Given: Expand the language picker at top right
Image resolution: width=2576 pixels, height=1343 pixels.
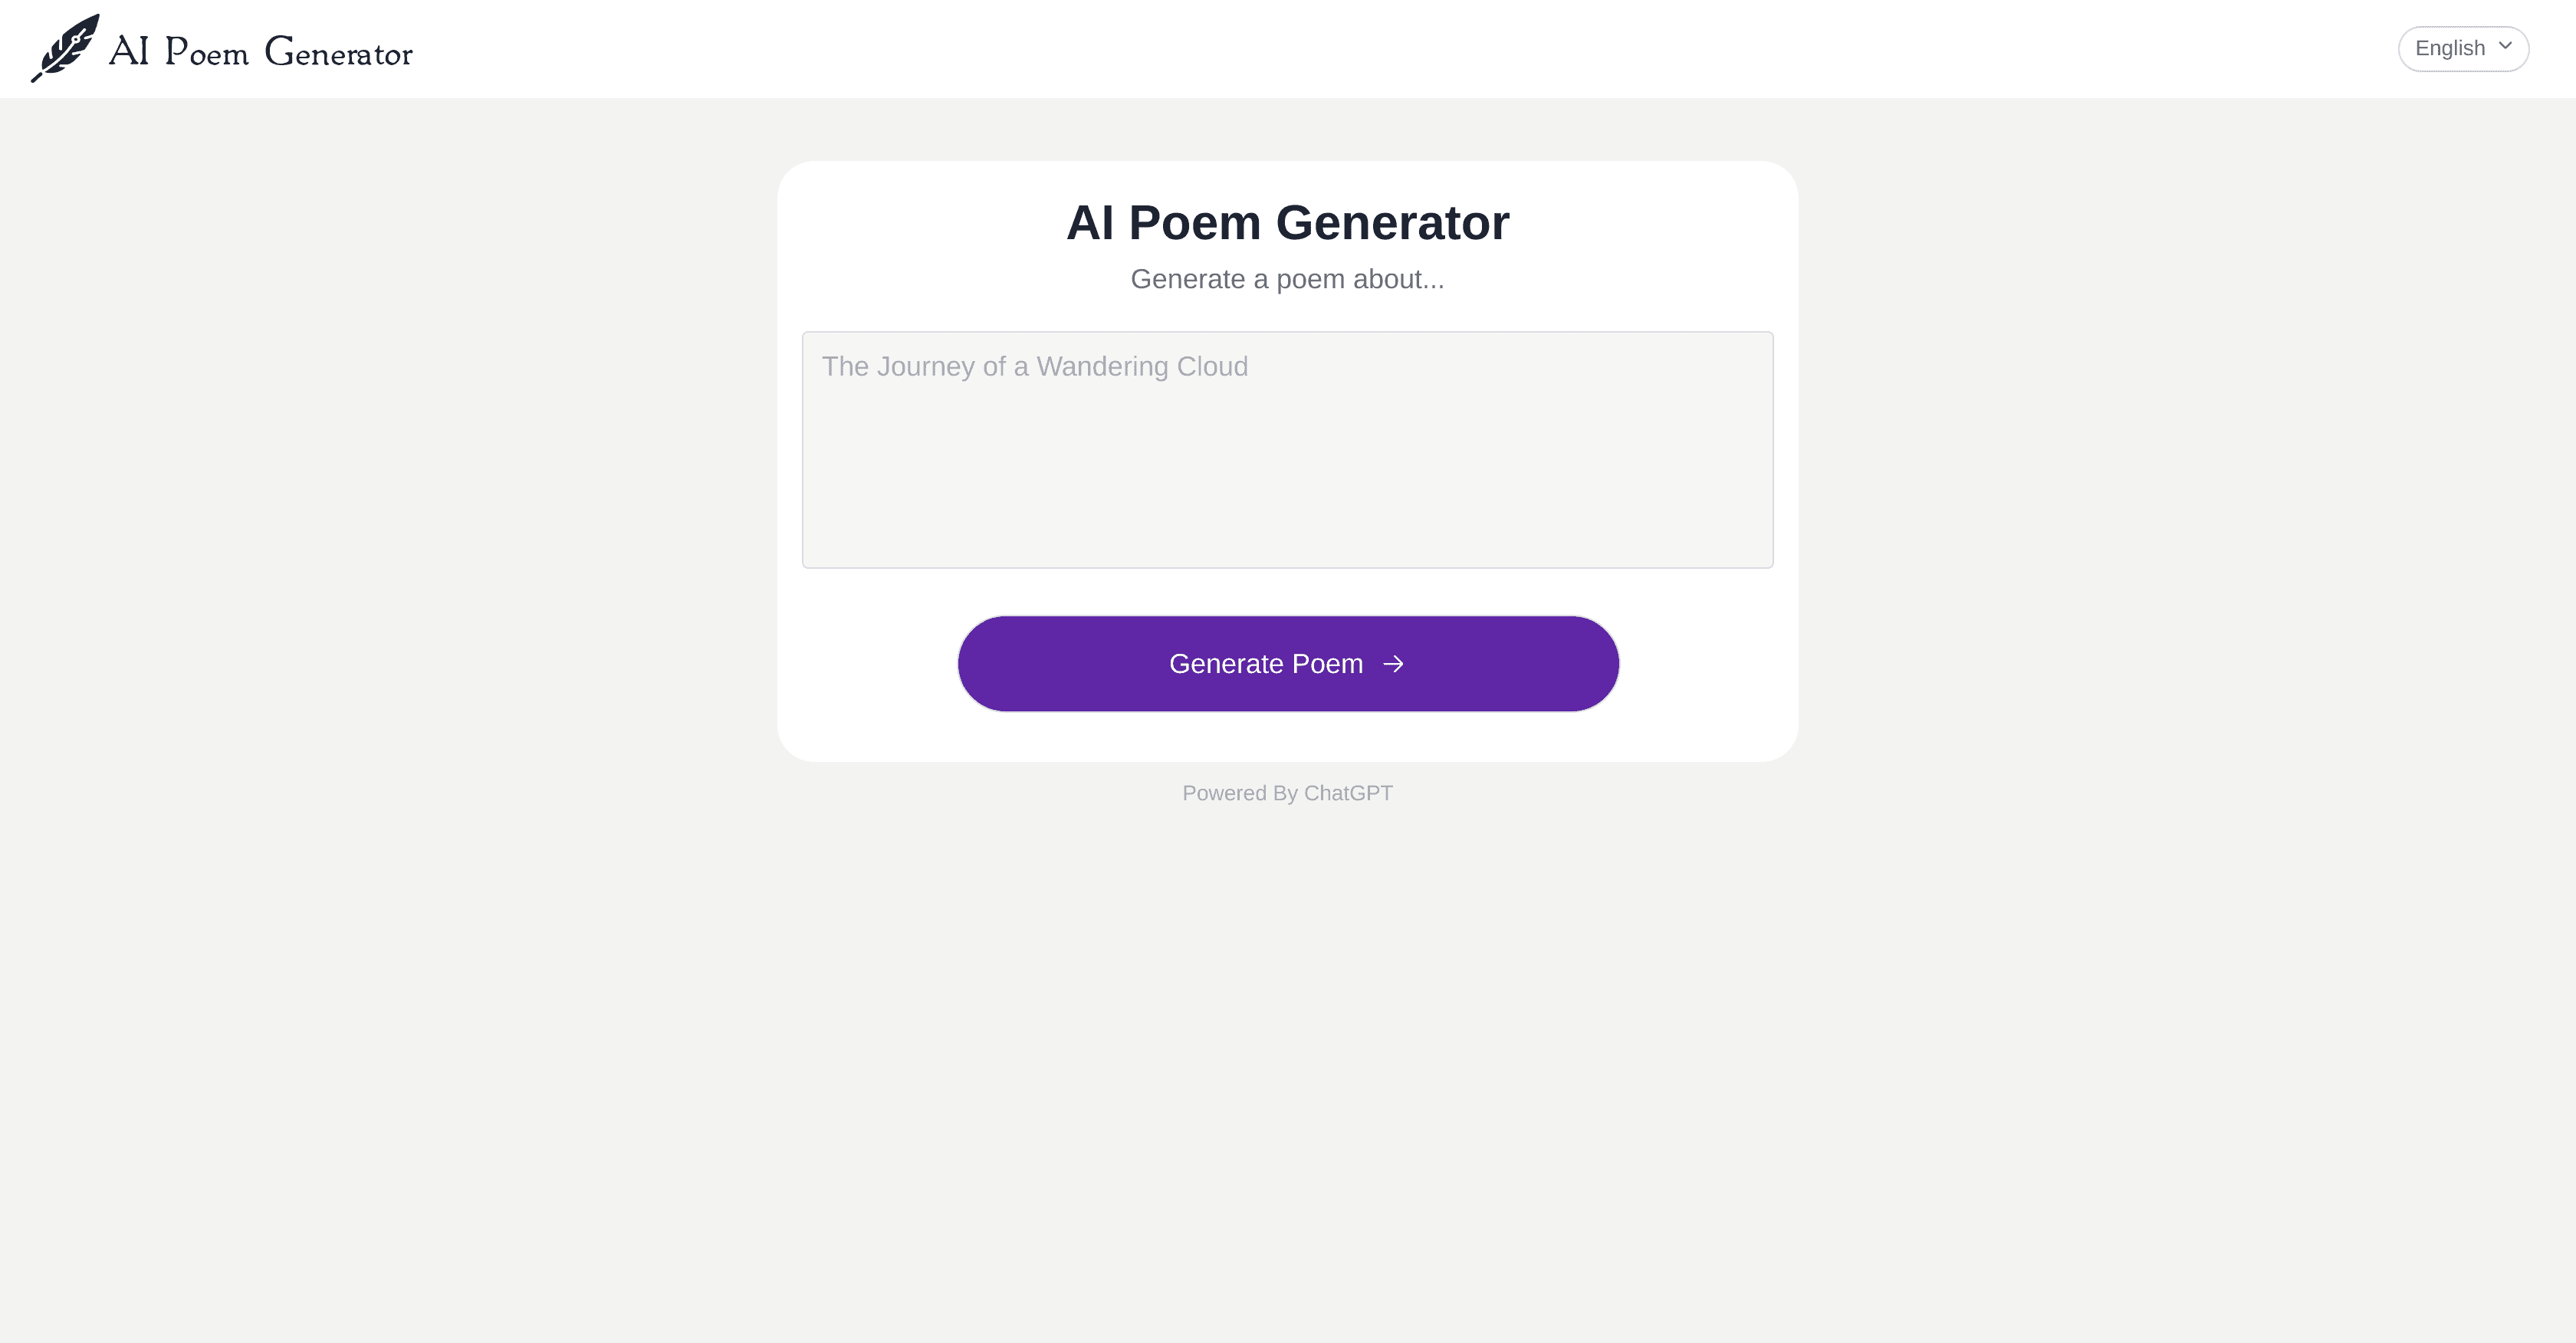Looking at the screenshot, I should (2462, 48).
